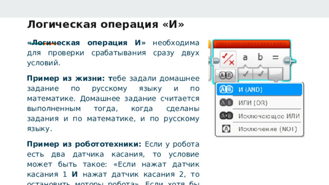This screenshot has height=185, width=329.
Task: Click the NOT icon in mode list
Action: click(x=226, y=129)
